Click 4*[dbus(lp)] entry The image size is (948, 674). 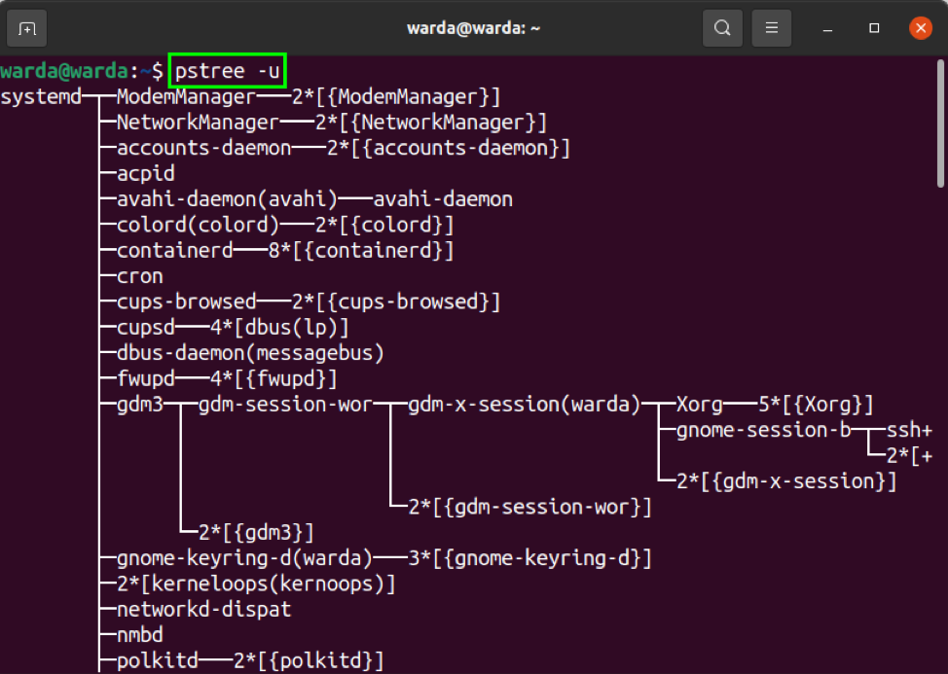click(x=279, y=328)
